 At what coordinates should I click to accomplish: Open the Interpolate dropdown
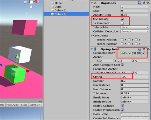pos(135,27)
